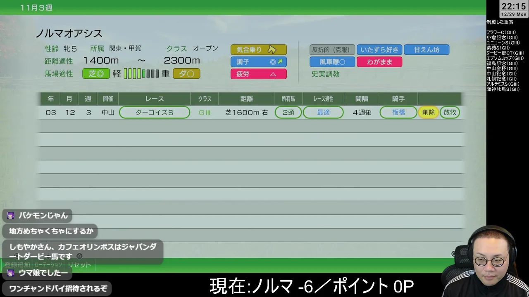
Task: Select the 調子 condition badge
Action: point(259,62)
